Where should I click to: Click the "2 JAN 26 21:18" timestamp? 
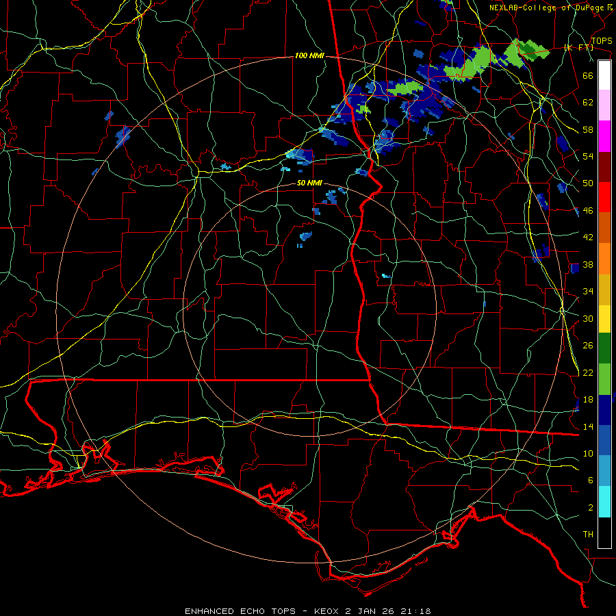point(388,611)
